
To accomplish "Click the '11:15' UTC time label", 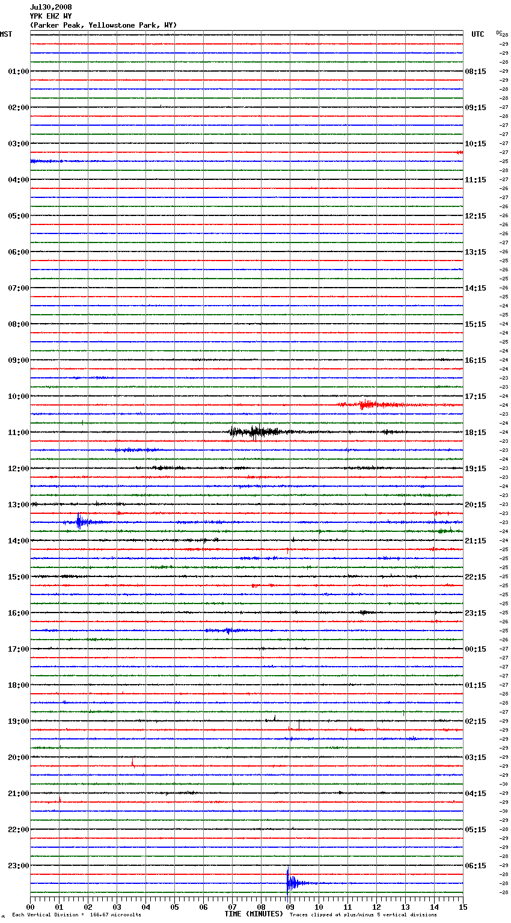I will [476, 180].
